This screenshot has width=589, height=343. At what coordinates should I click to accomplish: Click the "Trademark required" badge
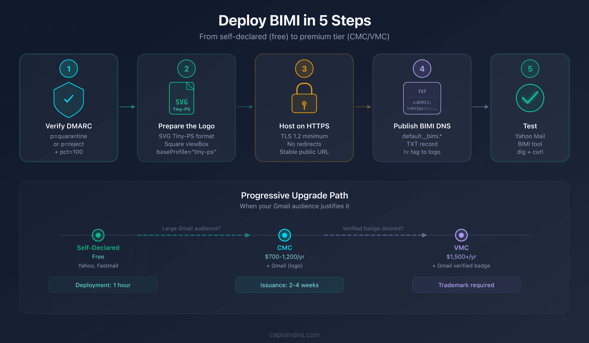(466, 285)
